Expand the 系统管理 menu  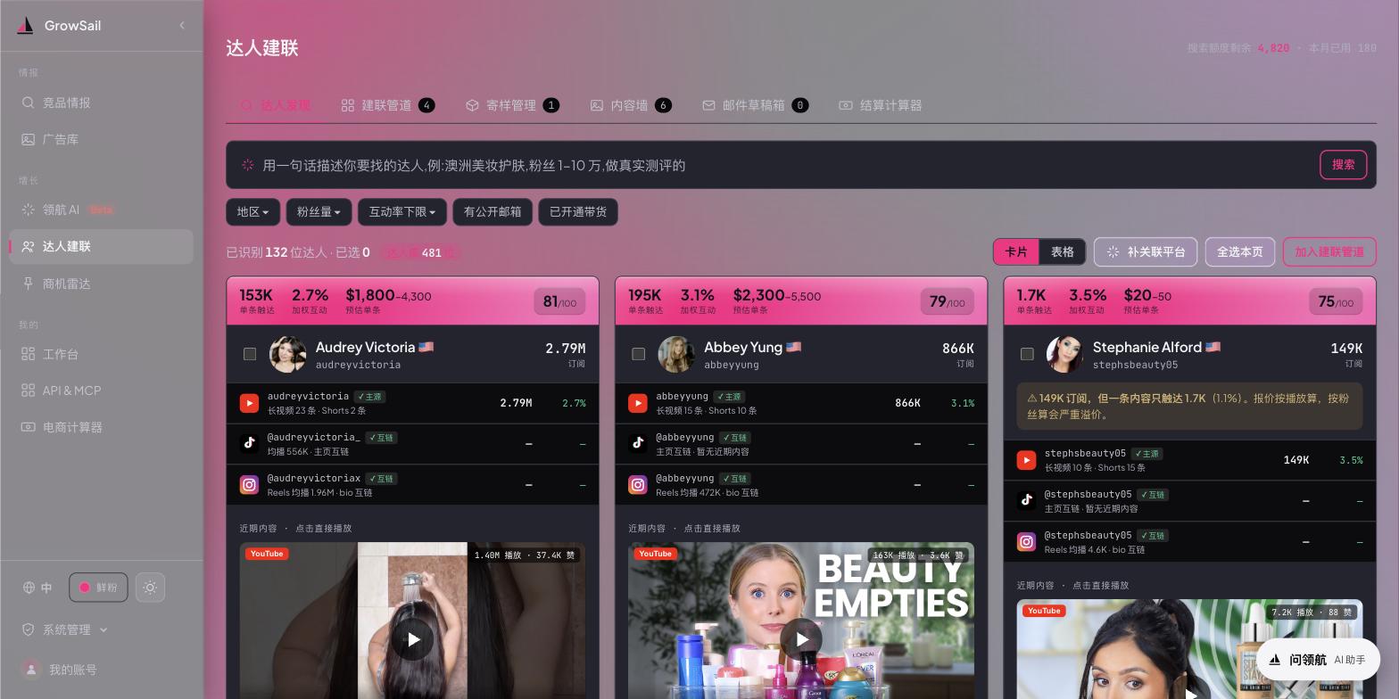(65, 629)
